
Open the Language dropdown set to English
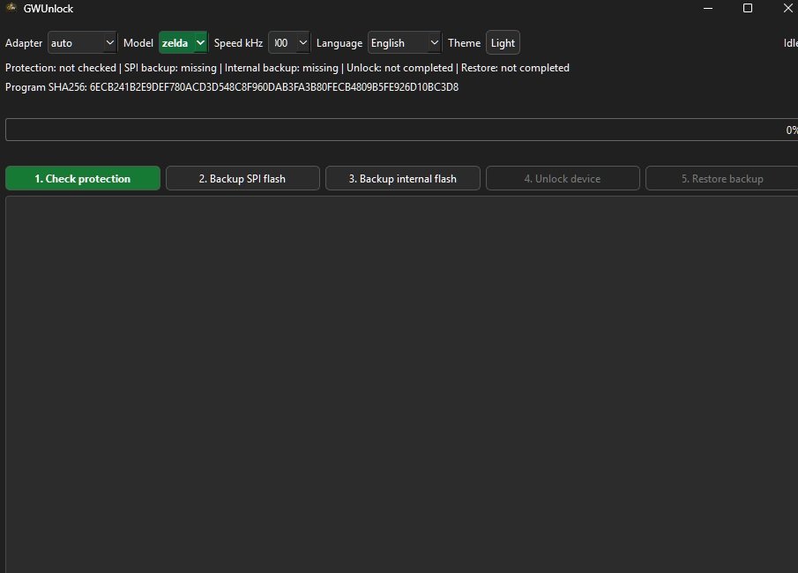(x=404, y=42)
